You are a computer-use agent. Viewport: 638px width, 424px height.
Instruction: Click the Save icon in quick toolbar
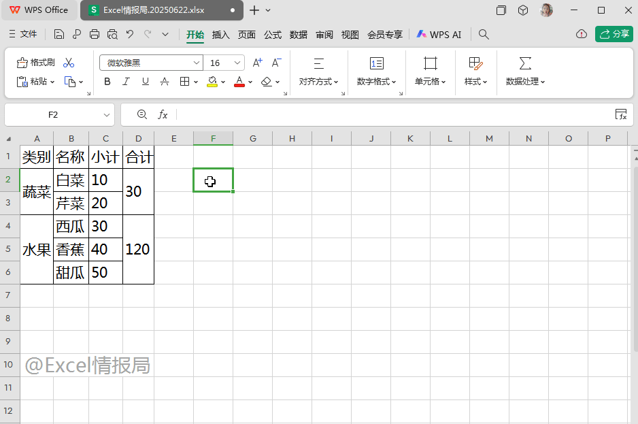tap(59, 34)
